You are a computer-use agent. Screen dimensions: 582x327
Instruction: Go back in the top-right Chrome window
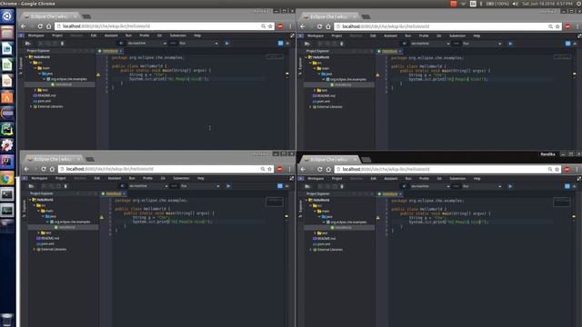(303, 26)
